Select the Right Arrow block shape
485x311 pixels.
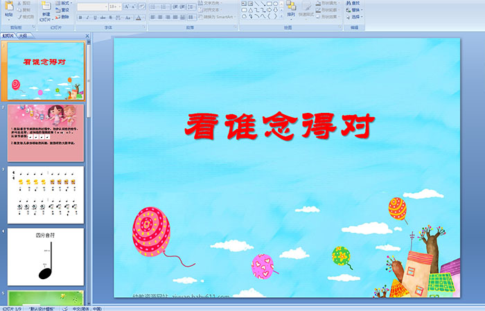click(269, 10)
